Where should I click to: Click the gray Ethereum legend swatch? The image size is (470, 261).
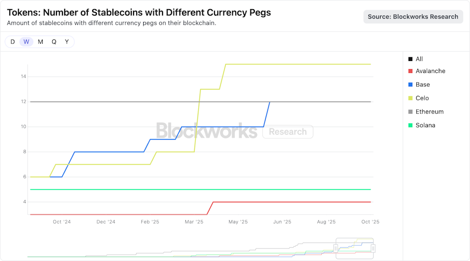point(410,112)
